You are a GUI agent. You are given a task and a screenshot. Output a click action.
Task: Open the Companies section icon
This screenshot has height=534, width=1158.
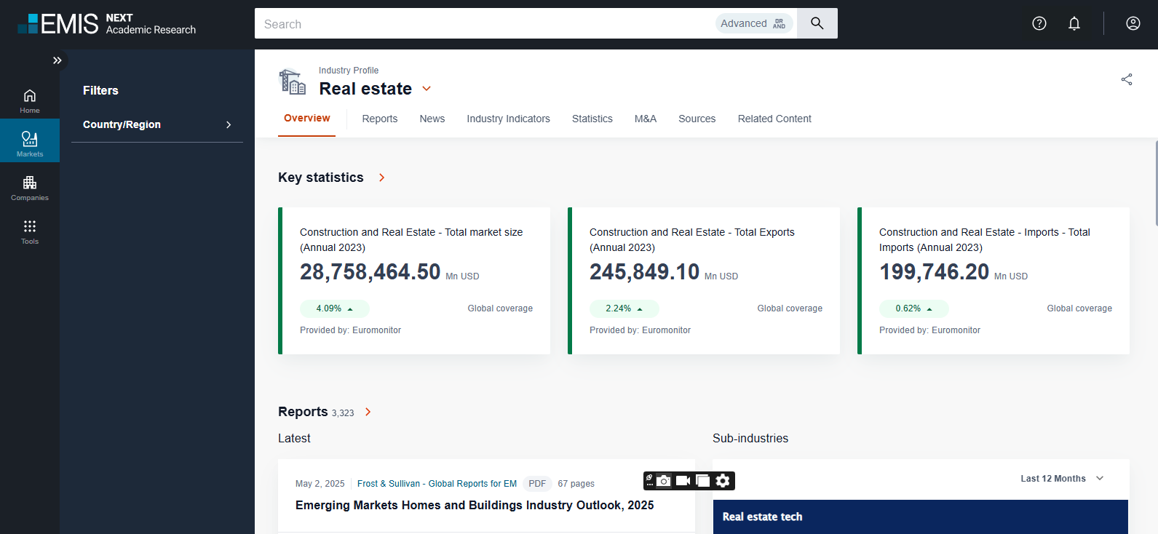(30, 187)
